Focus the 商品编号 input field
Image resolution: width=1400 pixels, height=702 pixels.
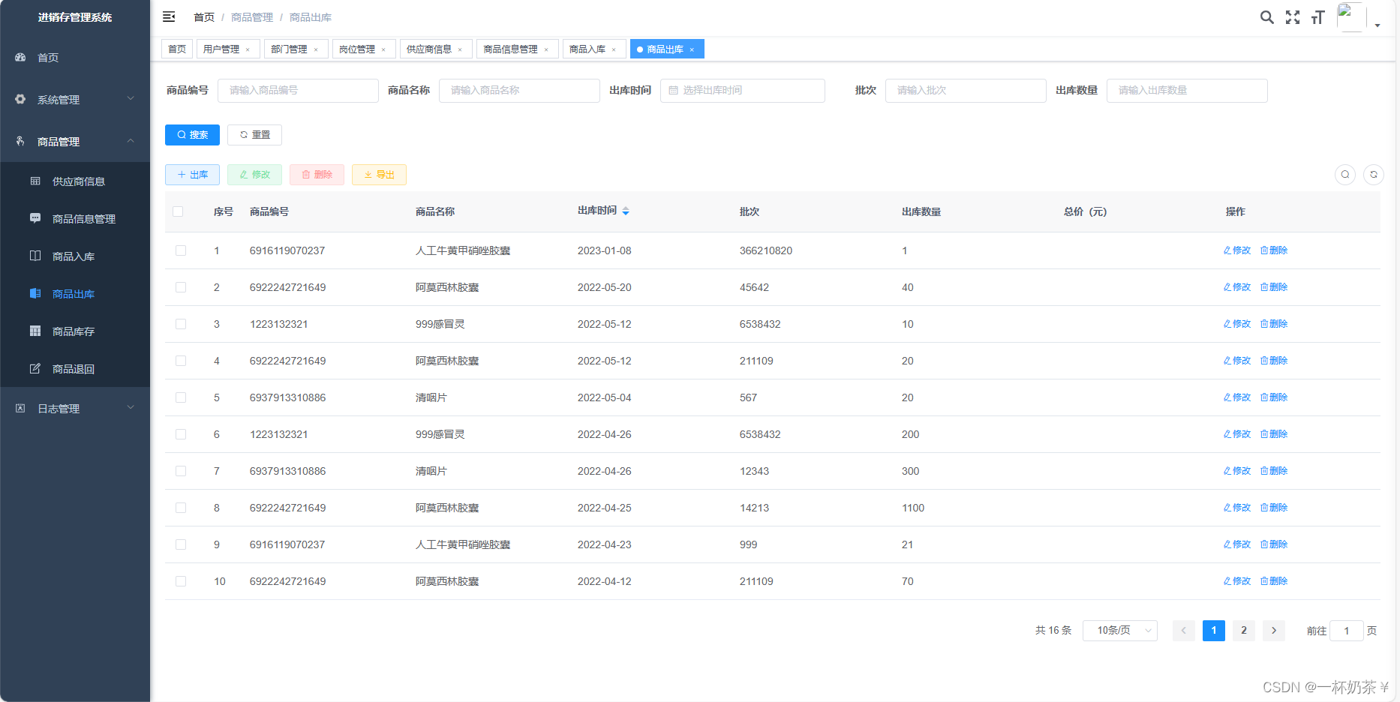(x=298, y=91)
